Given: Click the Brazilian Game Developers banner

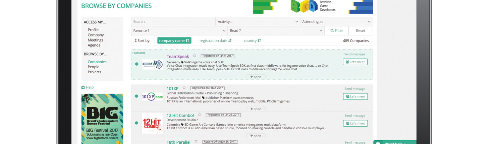Looking at the screenshot, I should tap(313, 7).
